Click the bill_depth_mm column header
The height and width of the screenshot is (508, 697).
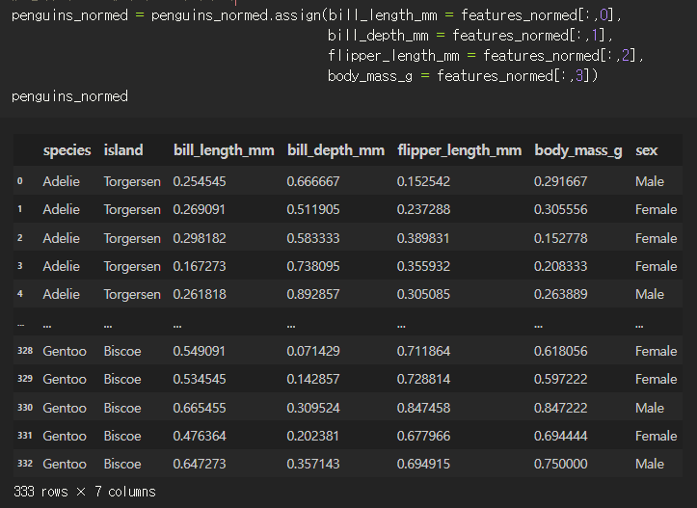[x=335, y=150]
